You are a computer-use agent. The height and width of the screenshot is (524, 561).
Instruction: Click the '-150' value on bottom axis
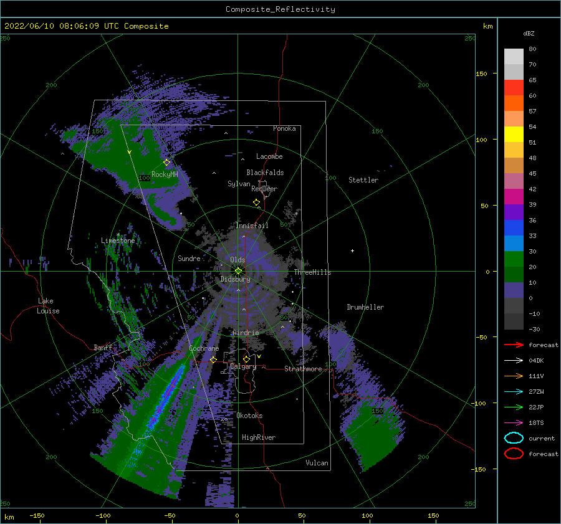point(37,515)
